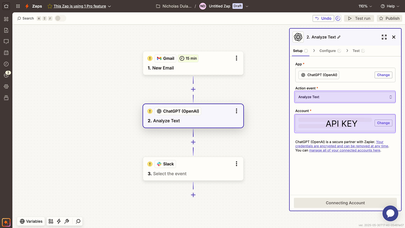Image resolution: width=405 pixels, height=228 pixels.
Task: Click the warning icon on the Slack step
Action: click(x=150, y=164)
